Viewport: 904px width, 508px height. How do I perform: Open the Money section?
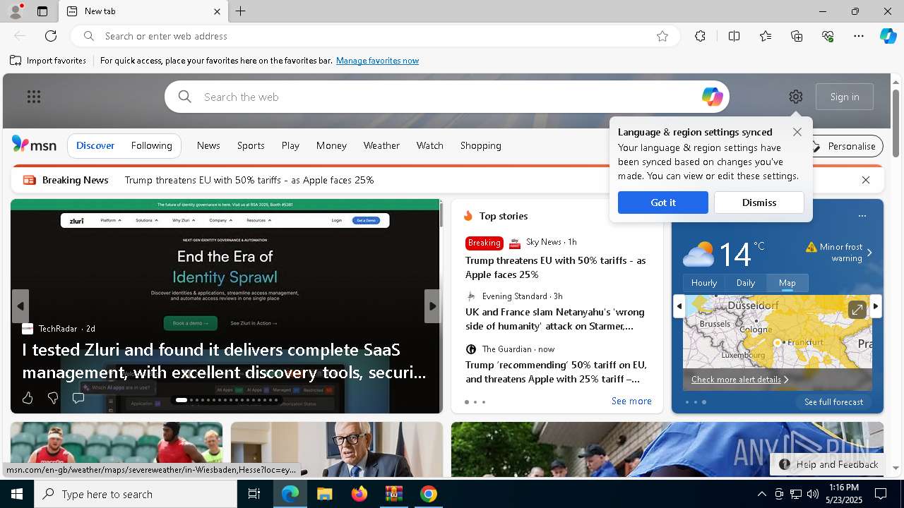pyautogui.click(x=331, y=145)
